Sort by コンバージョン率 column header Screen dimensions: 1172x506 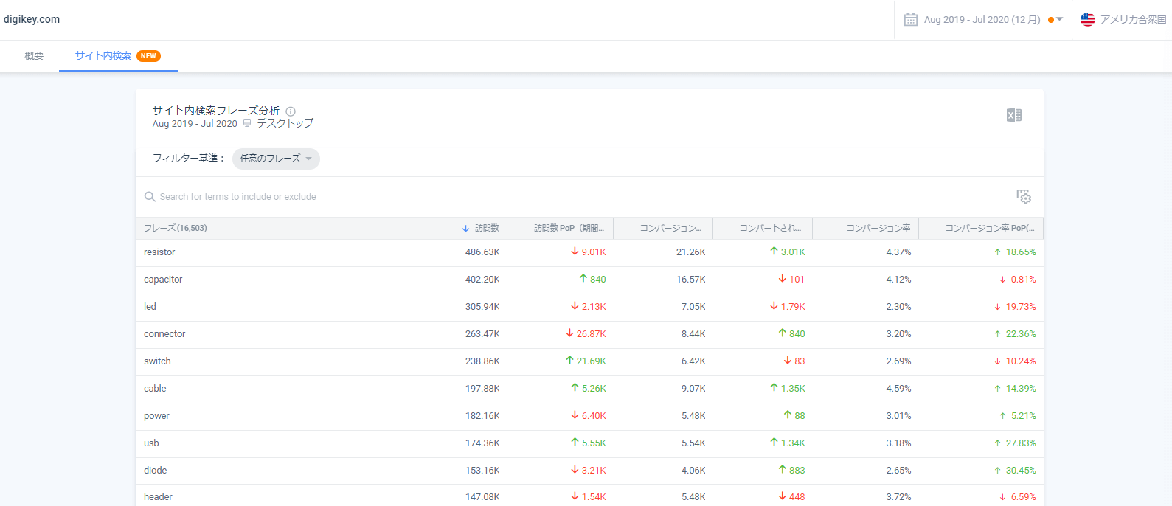pos(878,229)
